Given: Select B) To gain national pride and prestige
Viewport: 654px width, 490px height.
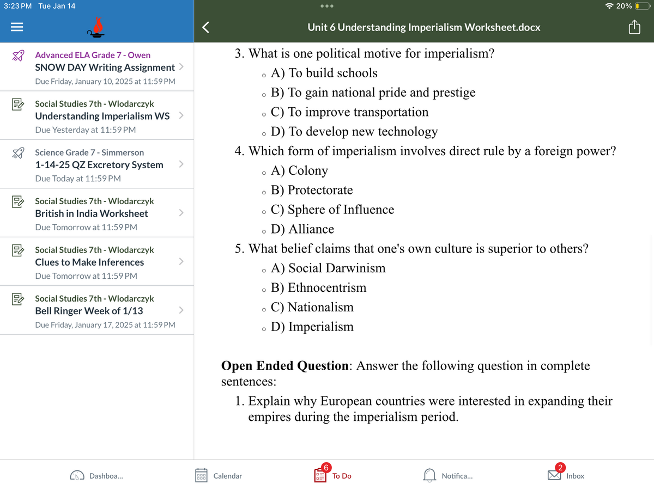Looking at the screenshot, I should point(373,93).
